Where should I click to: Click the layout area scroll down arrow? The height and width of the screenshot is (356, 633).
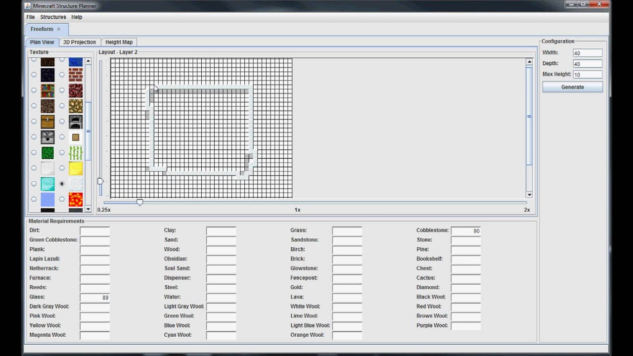pos(529,195)
